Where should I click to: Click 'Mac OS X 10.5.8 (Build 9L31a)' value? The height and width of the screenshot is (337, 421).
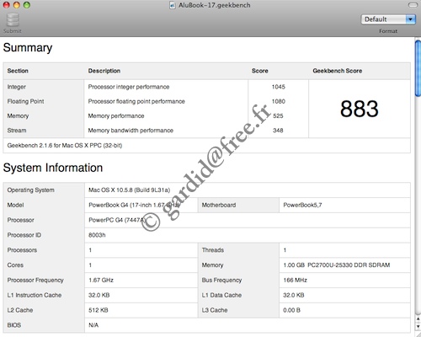(130, 190)
